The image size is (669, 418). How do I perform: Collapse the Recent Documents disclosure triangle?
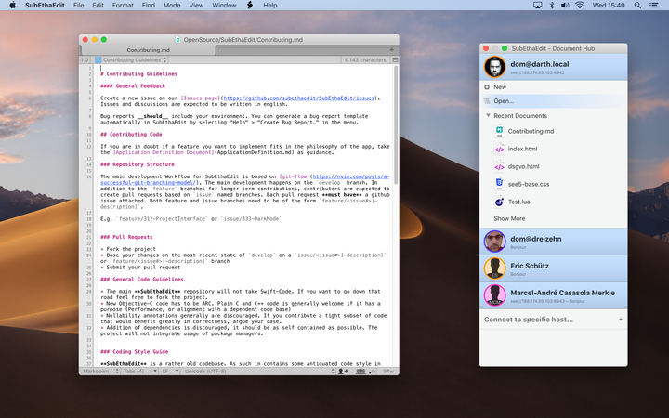[488, 115]
